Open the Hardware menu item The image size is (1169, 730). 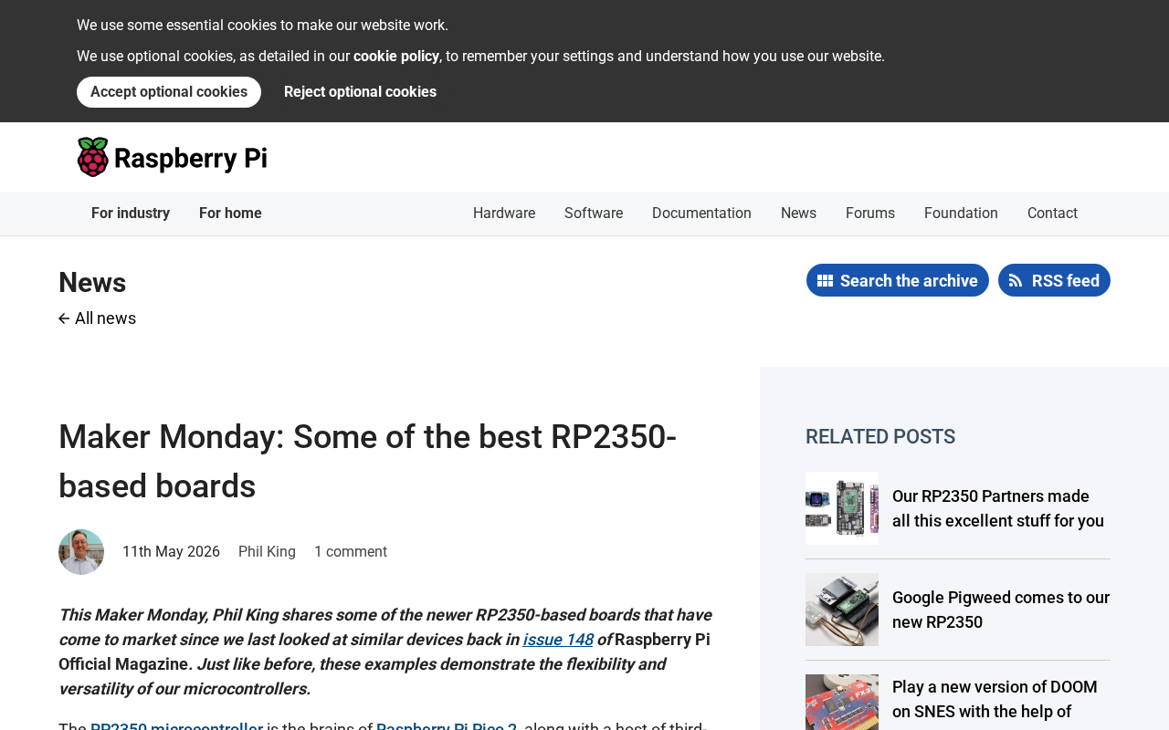(x=504, y=214)
